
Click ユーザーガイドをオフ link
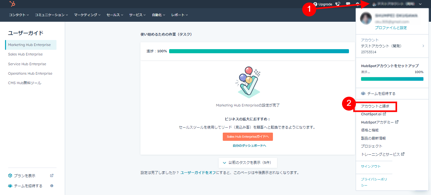198,173
